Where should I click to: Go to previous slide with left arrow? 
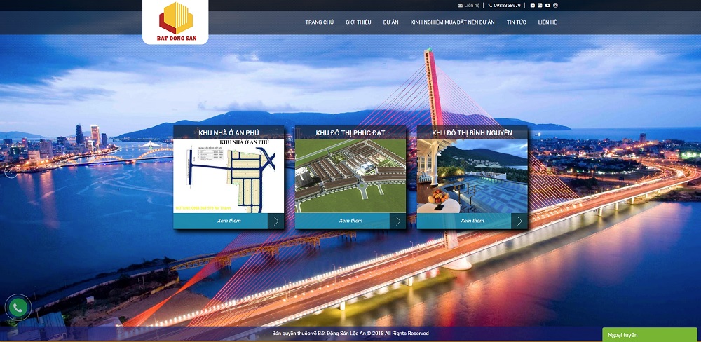(x=11, y=171)
